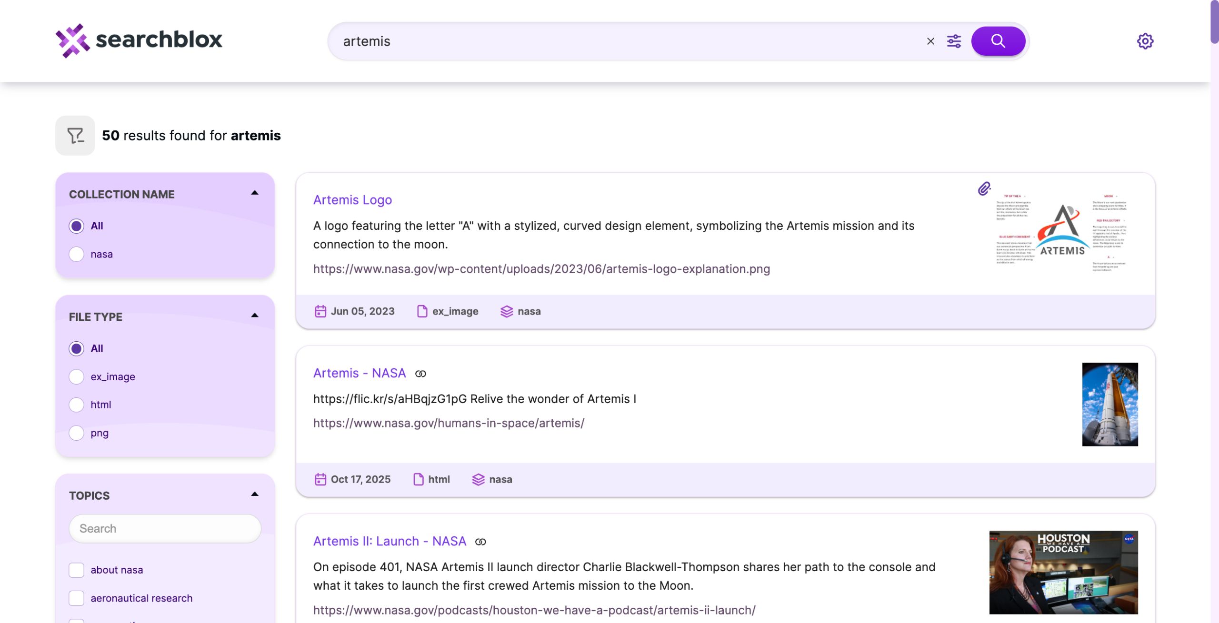Click paperclip attachment icon on Artemis Logo
The width and height of the screenshot is (1219, 623).
coord(984,189)
